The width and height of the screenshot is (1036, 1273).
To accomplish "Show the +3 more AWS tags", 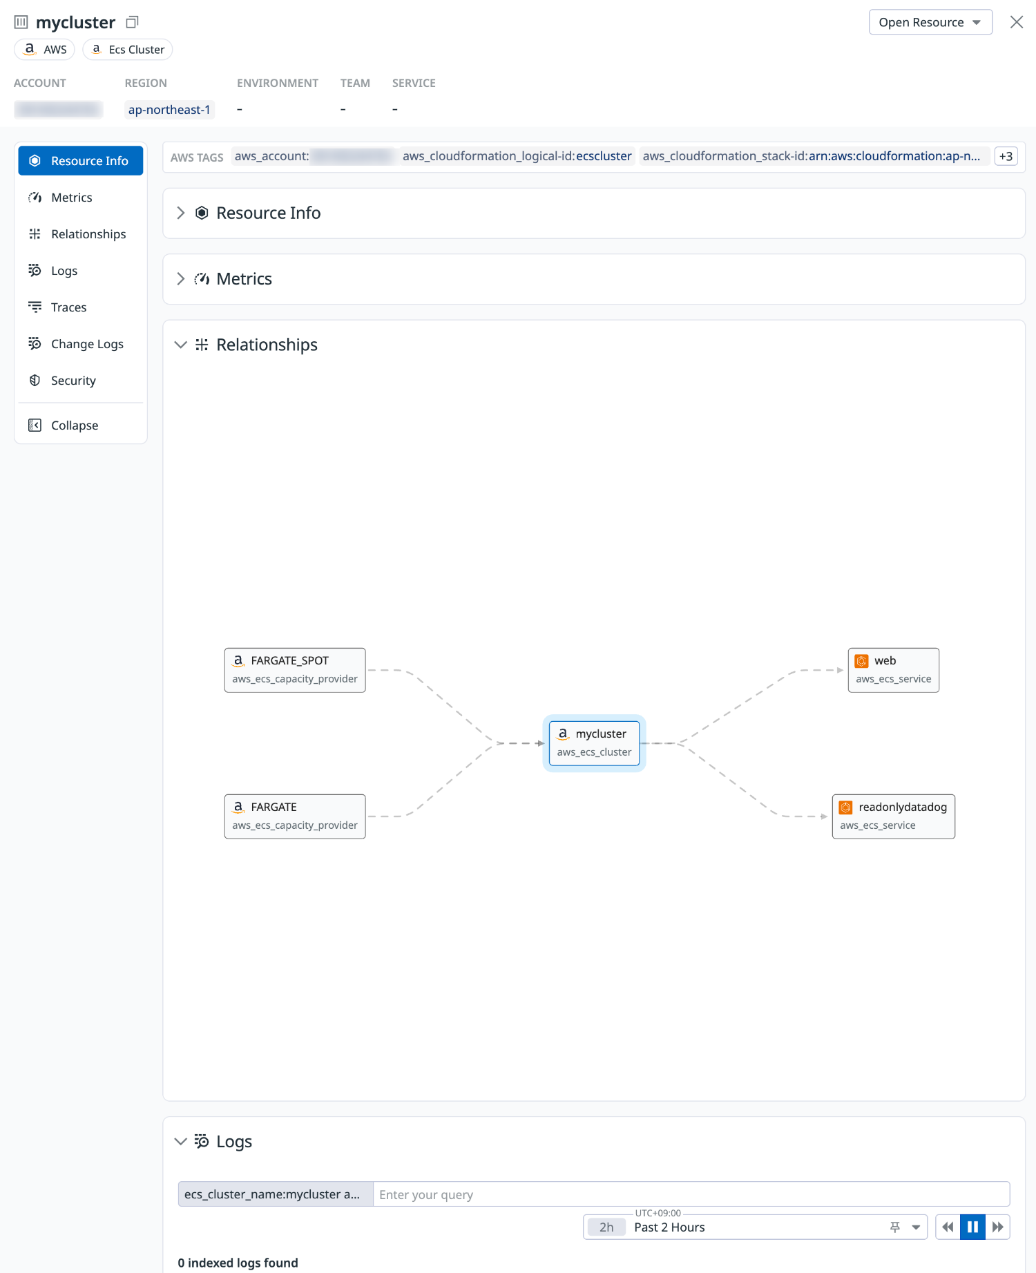I will click(1006, 157).
